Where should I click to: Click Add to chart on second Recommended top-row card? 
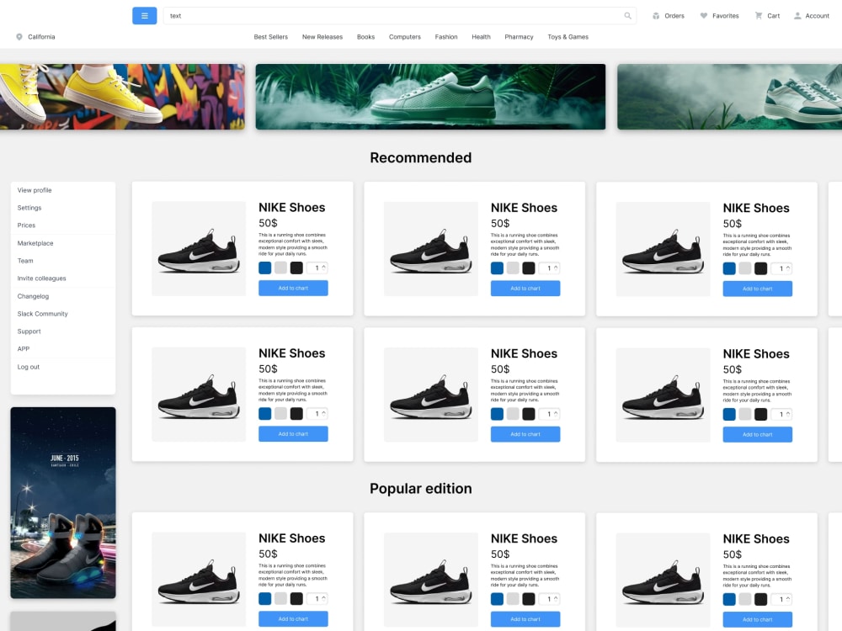tap(525, 289)
